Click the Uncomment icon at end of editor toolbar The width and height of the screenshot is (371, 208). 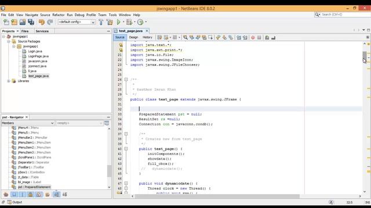(273, 38)
